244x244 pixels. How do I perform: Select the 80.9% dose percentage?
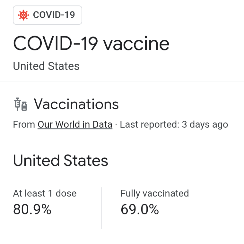click(x=32, y=209)
